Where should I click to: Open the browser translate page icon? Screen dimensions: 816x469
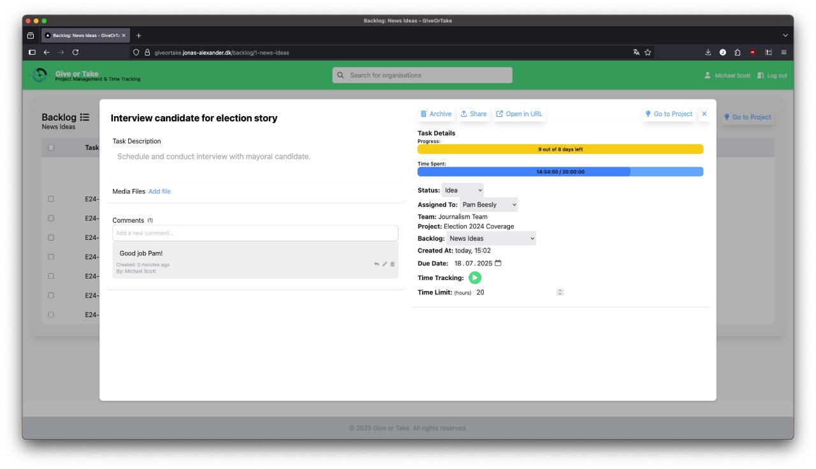[x=636, y=52]
